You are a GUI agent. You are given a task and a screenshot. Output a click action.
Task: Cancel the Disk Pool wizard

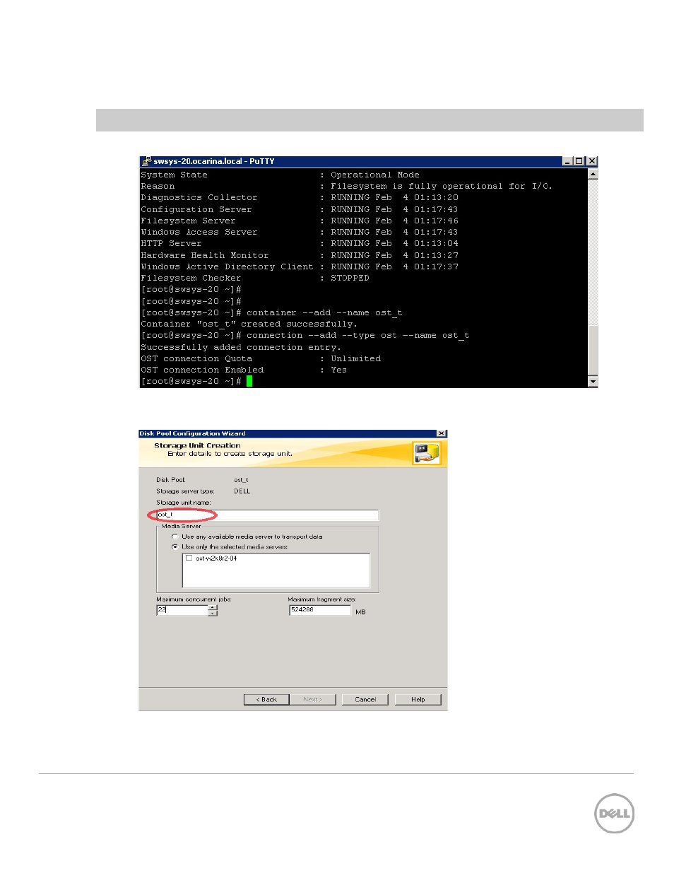365,699
